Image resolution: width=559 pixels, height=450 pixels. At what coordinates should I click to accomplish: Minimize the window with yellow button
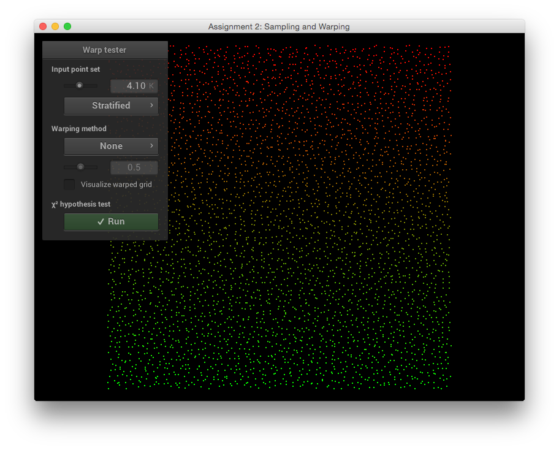pos(55,26)
